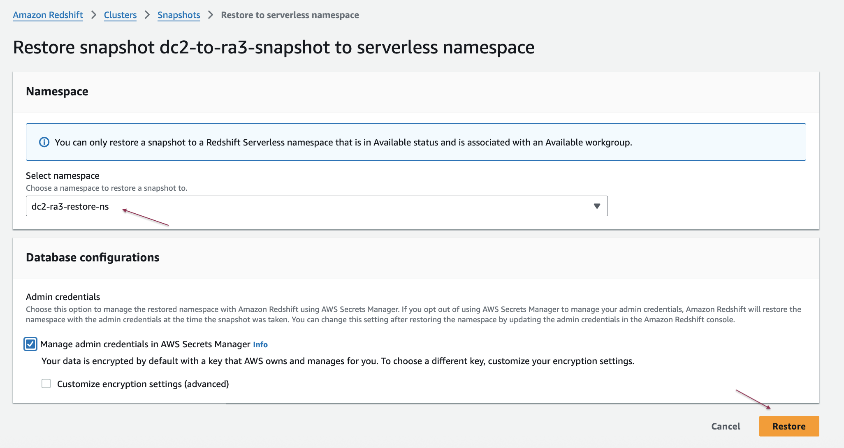Click the chevron after Amazon Redshift breadcrumb

click(94, 15)
